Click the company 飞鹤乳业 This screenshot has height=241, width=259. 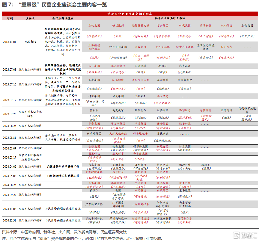140,96
